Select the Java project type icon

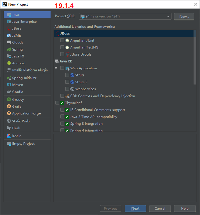coord(9,15)
